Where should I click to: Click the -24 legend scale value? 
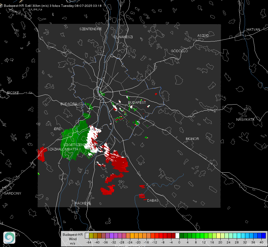(x=130, y=242)
